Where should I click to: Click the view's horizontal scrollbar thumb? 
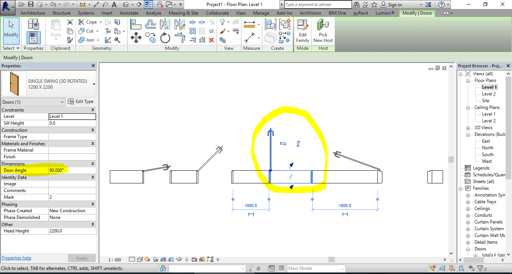tap(331, 259)
